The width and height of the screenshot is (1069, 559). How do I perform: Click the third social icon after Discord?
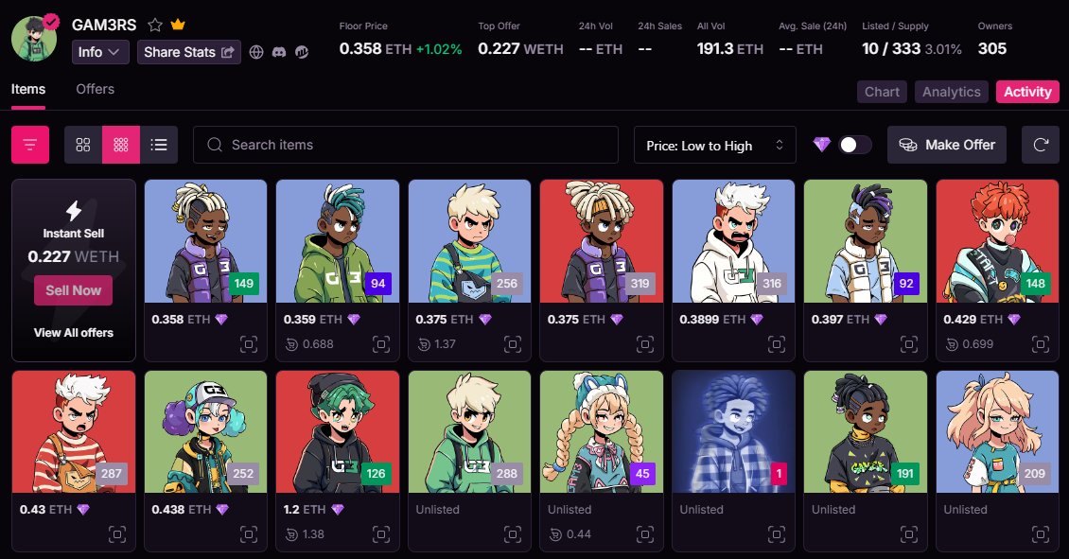point(302,52)
